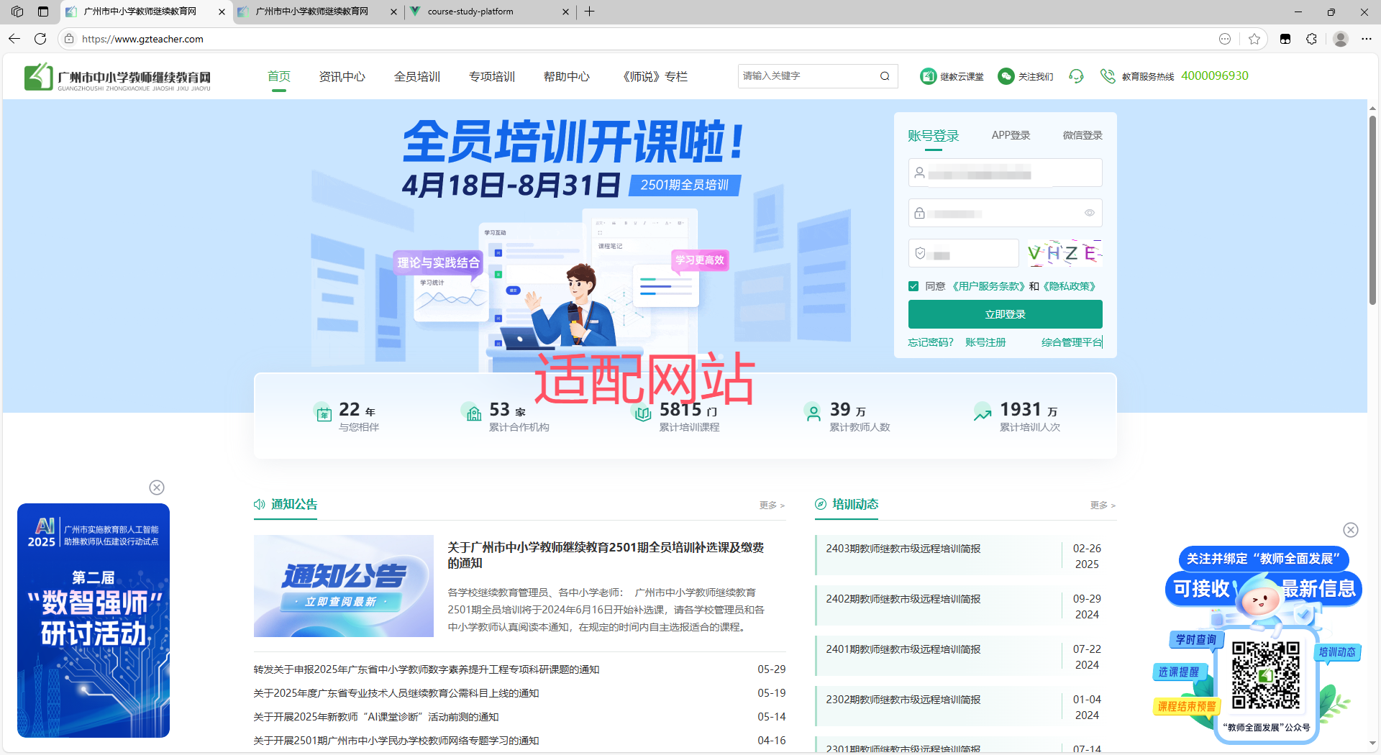Open the 《用户服务条款》 link
The height and width of the screenshot is (755, 1381).
[x=988, y=286]
